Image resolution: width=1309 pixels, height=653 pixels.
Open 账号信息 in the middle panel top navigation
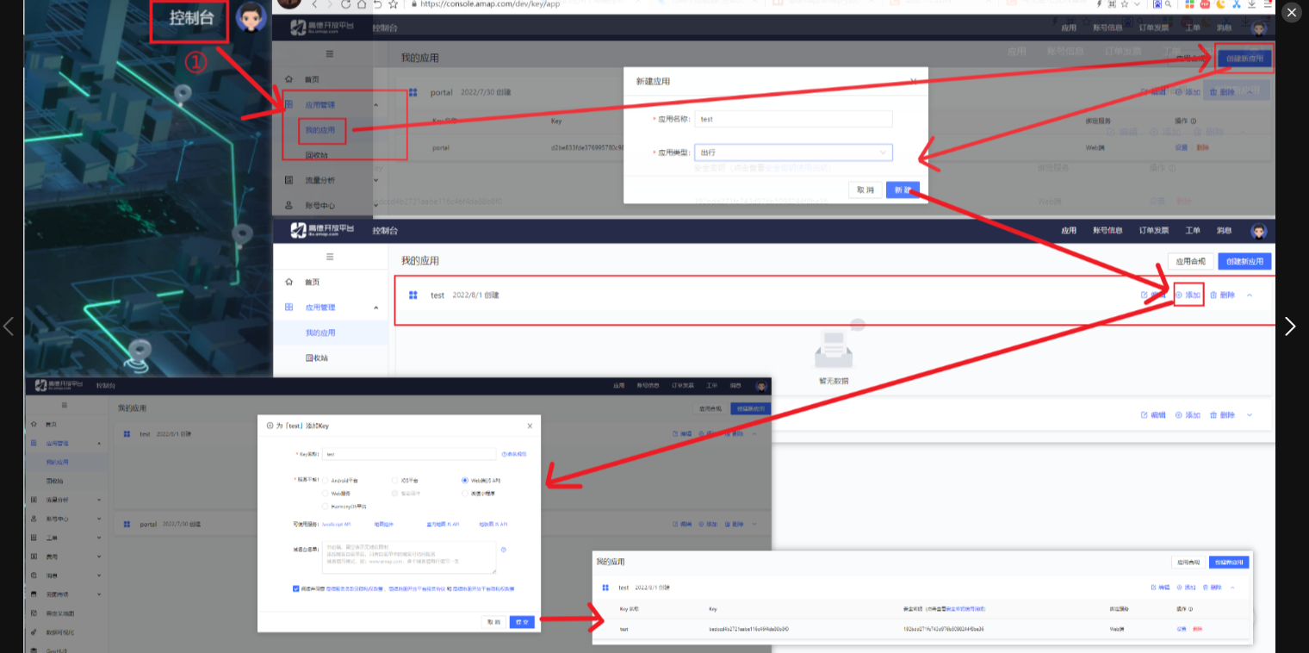pos(1107,231)
